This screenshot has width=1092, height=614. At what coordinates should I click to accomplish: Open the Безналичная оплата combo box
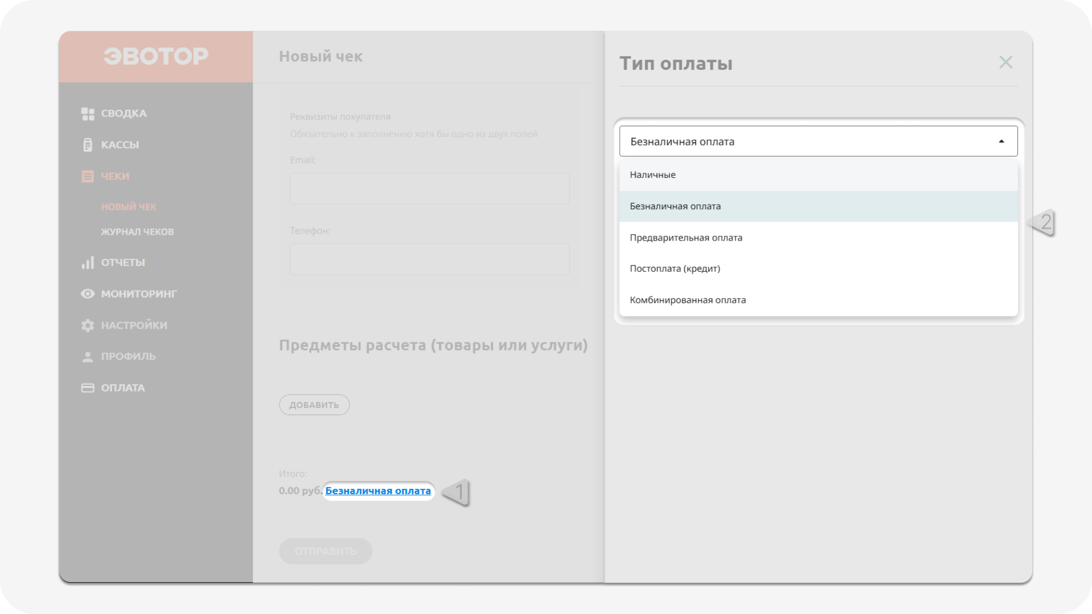796,140
